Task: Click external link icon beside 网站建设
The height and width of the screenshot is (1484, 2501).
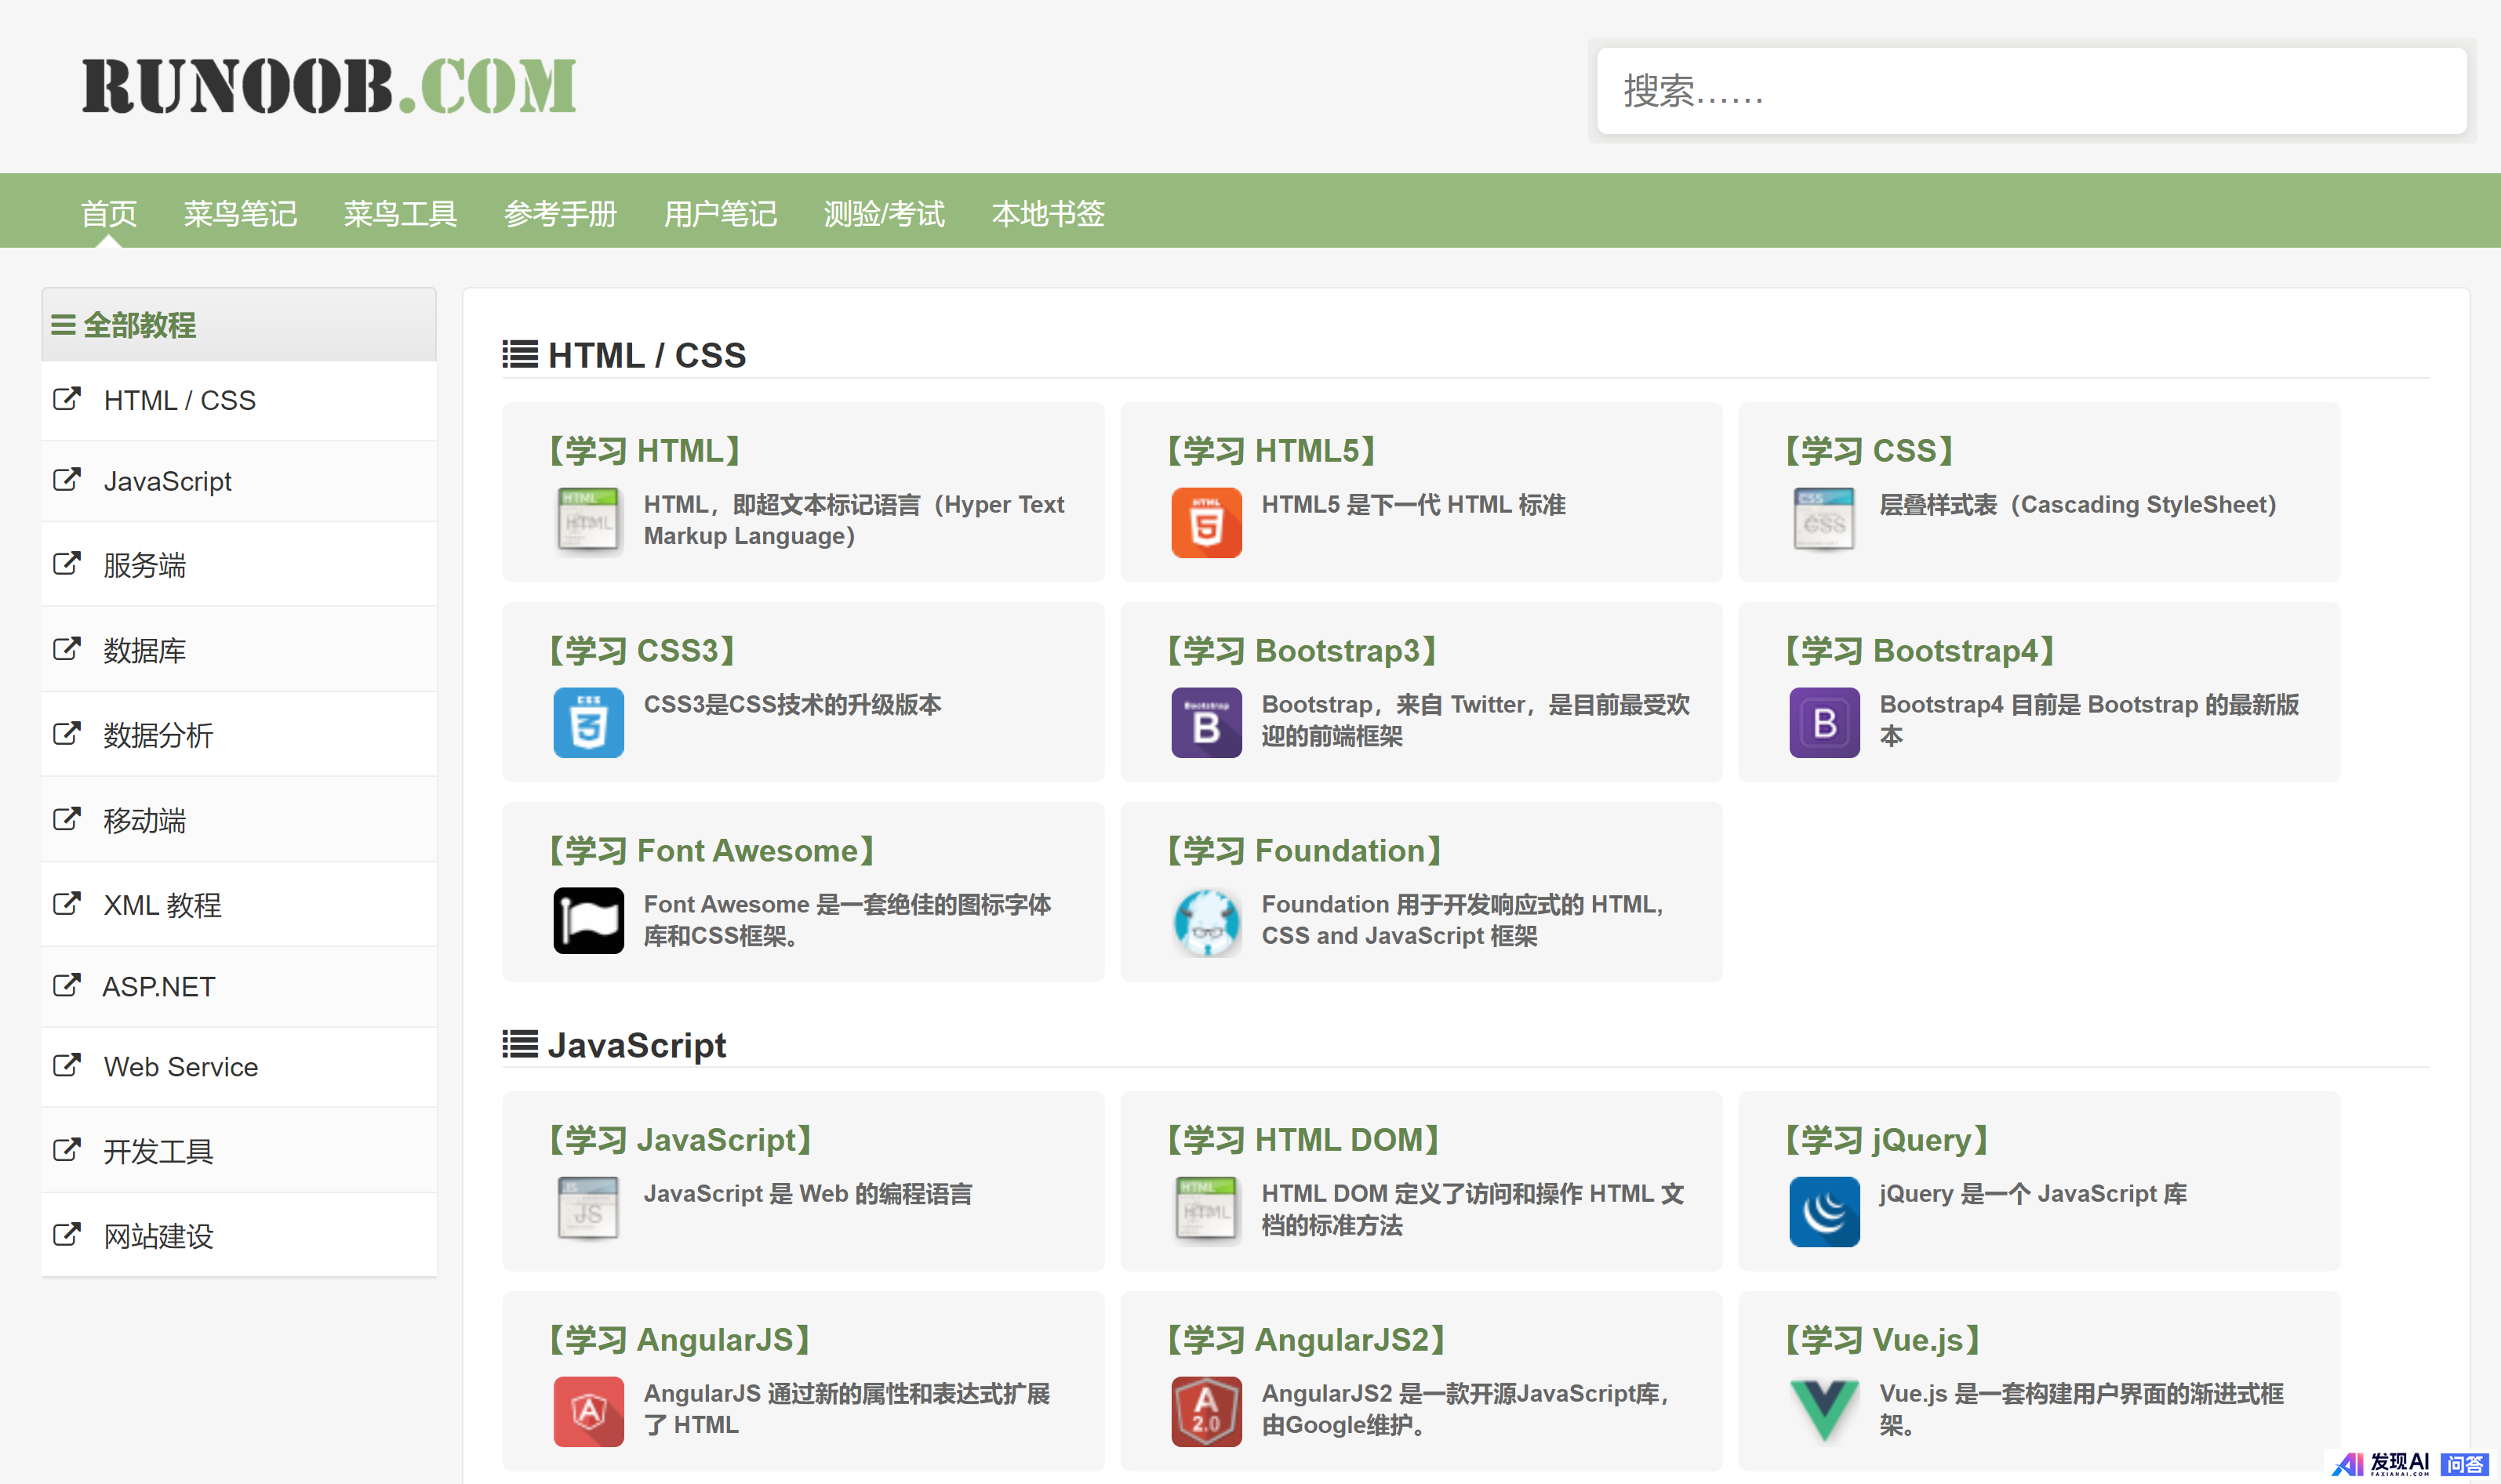Action: click(x=66, y=1235)
